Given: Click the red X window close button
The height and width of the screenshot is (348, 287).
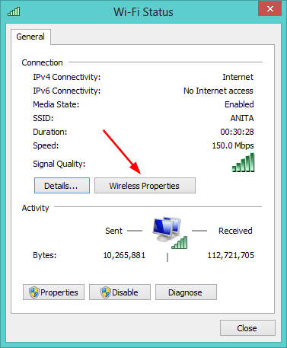Looking at the screenshot, I should [x=270, y=9].
